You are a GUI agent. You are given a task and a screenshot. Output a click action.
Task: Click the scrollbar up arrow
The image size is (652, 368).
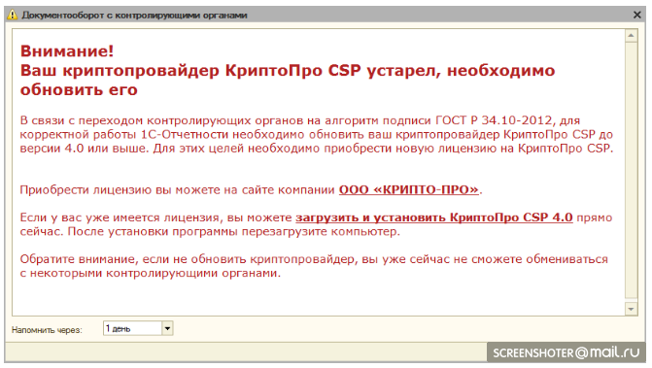click(x=631, y=35)
